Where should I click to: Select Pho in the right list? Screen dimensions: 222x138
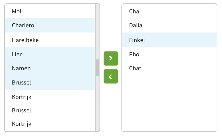pyautogui.click(x=169, y=54)
